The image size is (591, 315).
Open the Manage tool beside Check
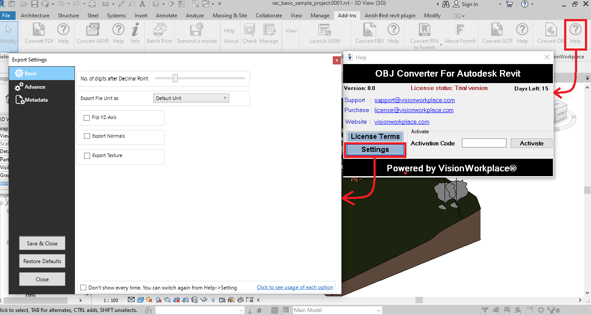tap(269, 33)
